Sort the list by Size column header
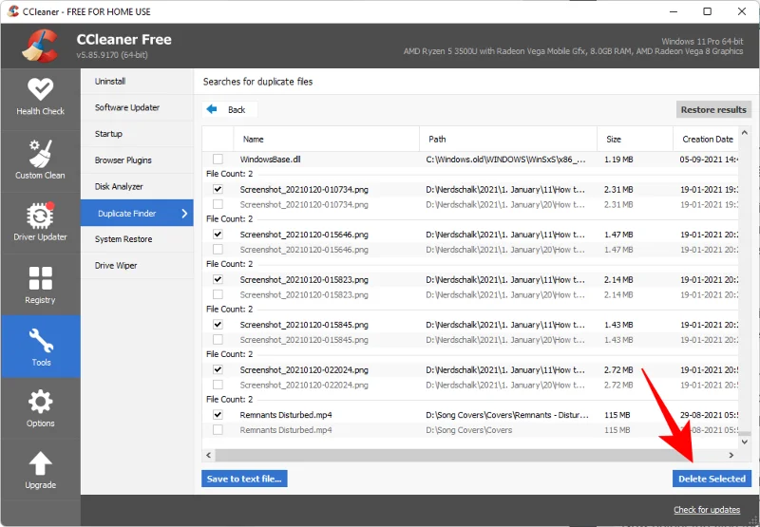This screenshot has height=527, width=760. pyautogui.click(x=614, y=140)
